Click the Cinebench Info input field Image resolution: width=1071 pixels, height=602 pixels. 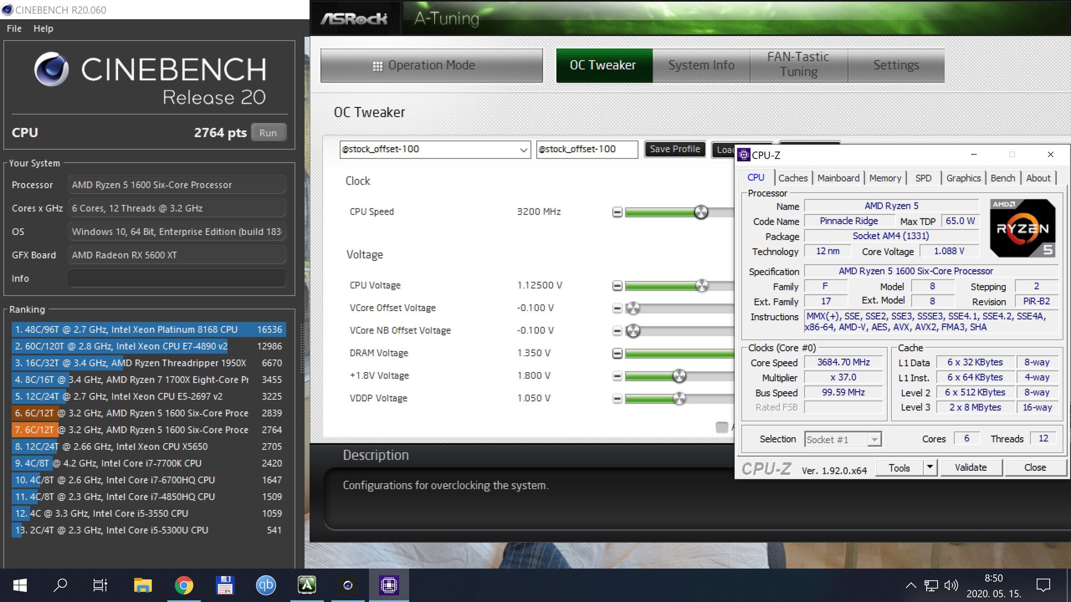[x=176, y=279]
